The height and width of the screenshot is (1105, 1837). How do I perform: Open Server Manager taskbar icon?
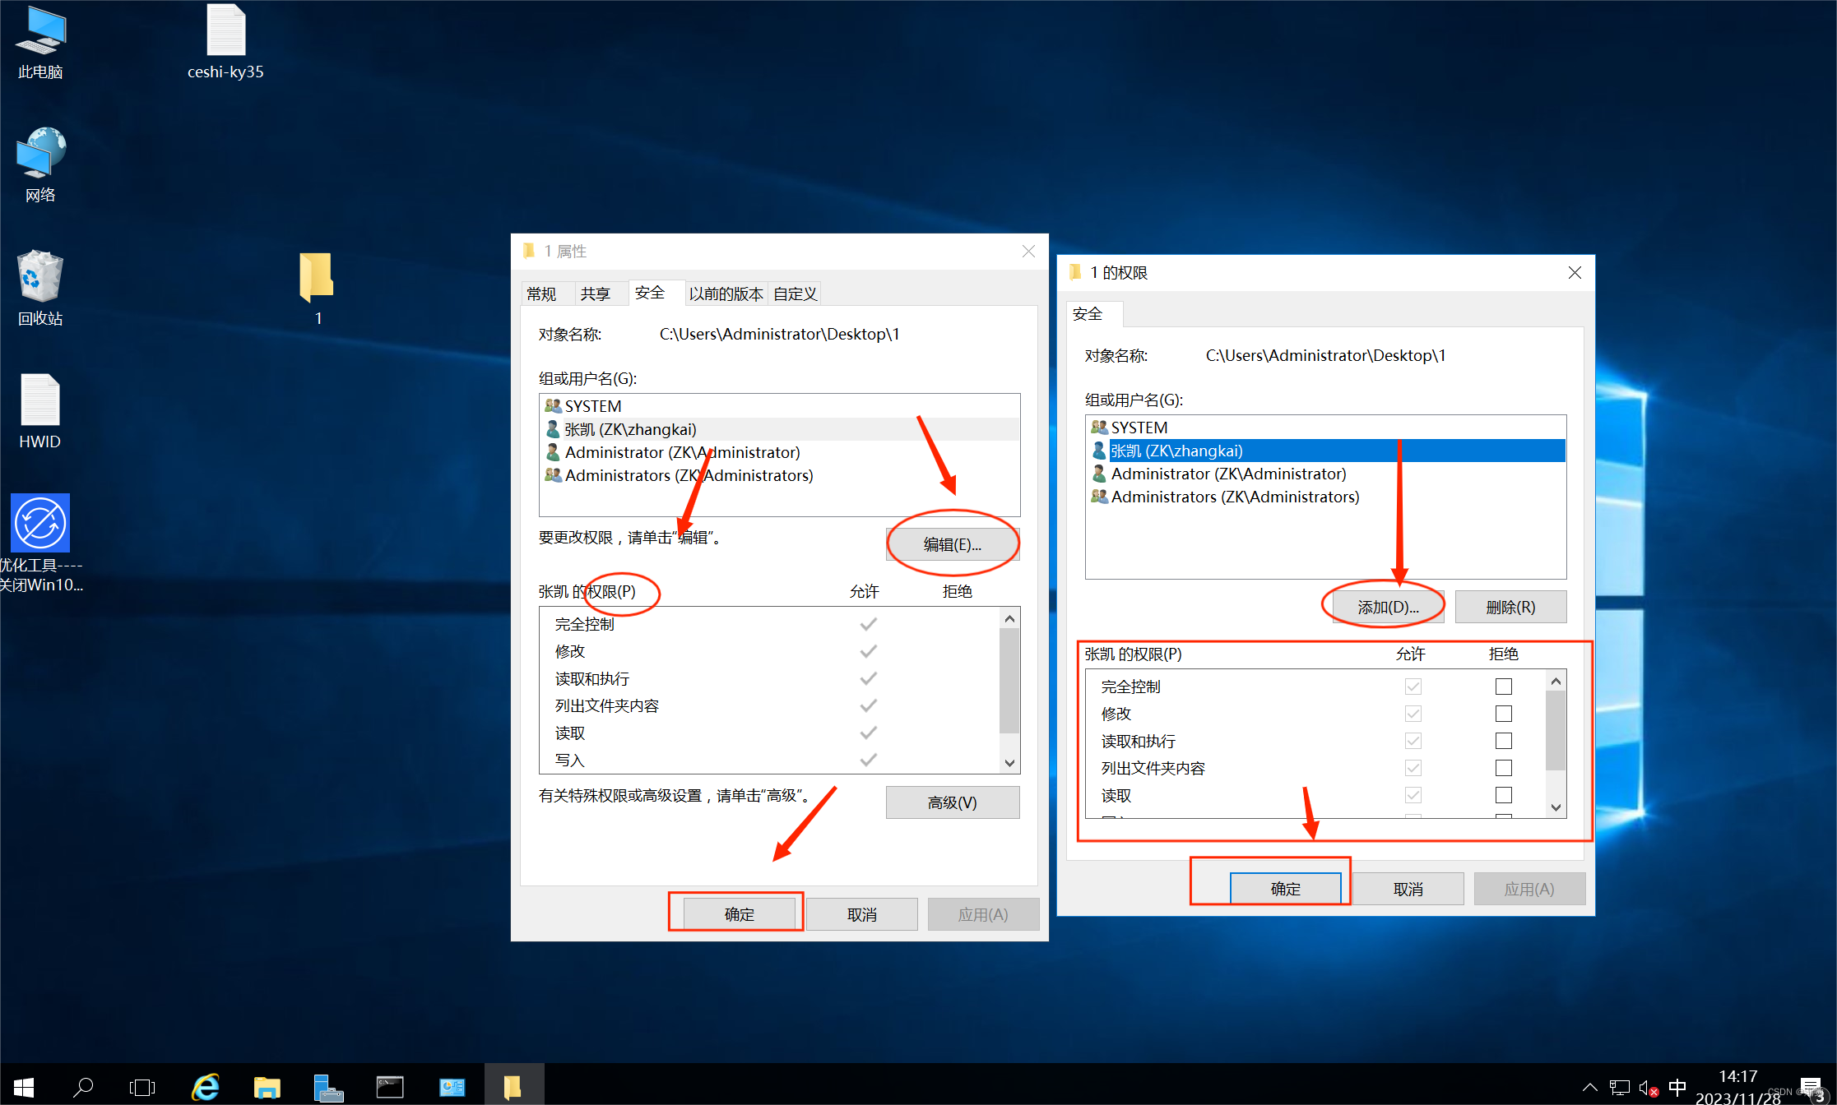(328, 1087)
